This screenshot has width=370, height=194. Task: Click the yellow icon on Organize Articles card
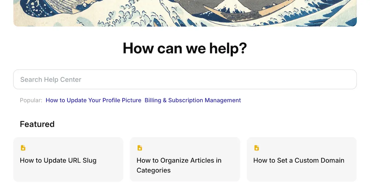pyautogui.click(x=140, y=148)
